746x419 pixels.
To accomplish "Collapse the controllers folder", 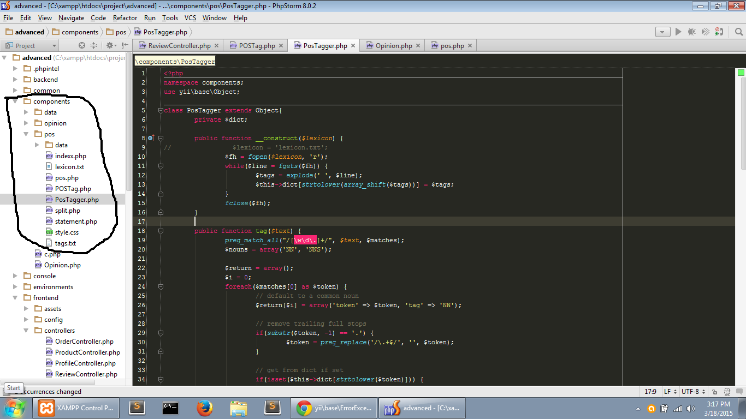I will click(x=26, y=331).
